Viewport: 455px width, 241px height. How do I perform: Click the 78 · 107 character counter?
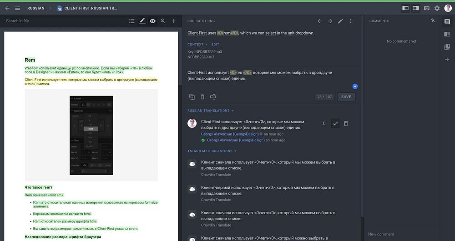pos(324,97)
